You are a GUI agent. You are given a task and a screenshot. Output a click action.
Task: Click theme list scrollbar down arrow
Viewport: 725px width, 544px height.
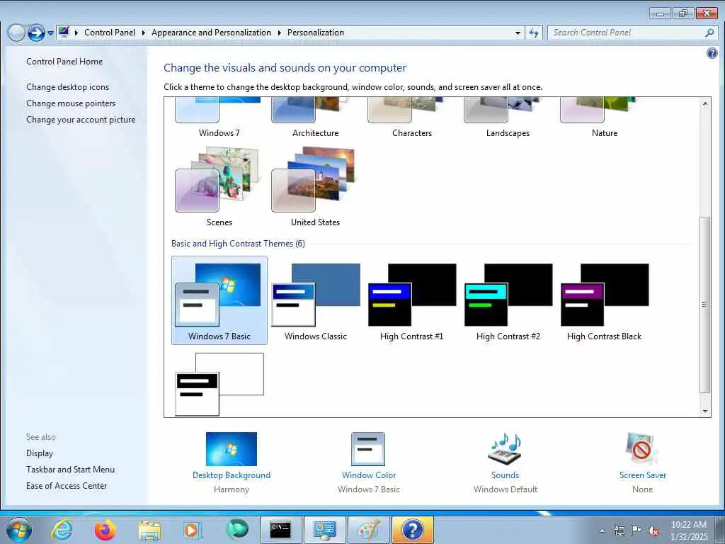[704, 411]
